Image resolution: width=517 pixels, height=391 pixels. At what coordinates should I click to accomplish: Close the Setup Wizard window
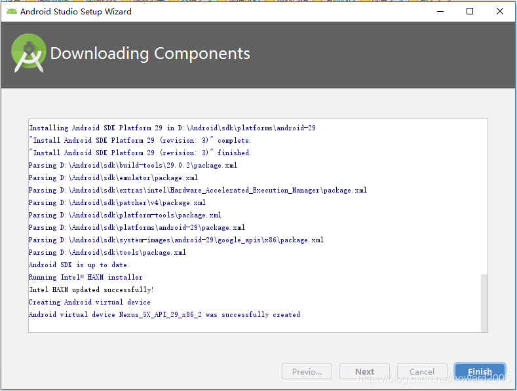pyautogui.click(x=500, y=12)
